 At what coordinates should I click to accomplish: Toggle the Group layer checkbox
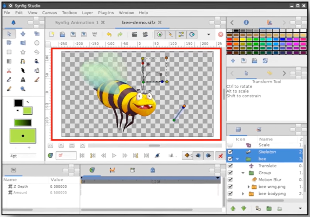pyautogui.click(x=230, y=173)
